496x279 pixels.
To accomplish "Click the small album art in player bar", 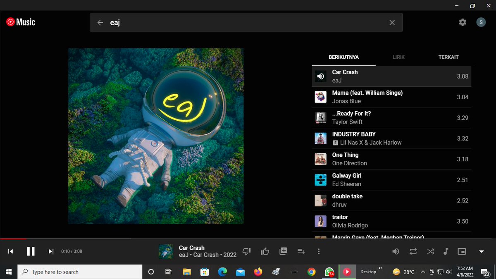I will [x=166, y=251].
